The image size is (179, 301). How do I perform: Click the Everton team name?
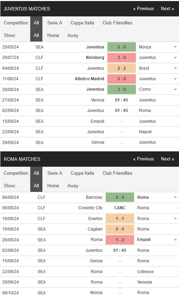pyautogui.click(x=95, y=218)
